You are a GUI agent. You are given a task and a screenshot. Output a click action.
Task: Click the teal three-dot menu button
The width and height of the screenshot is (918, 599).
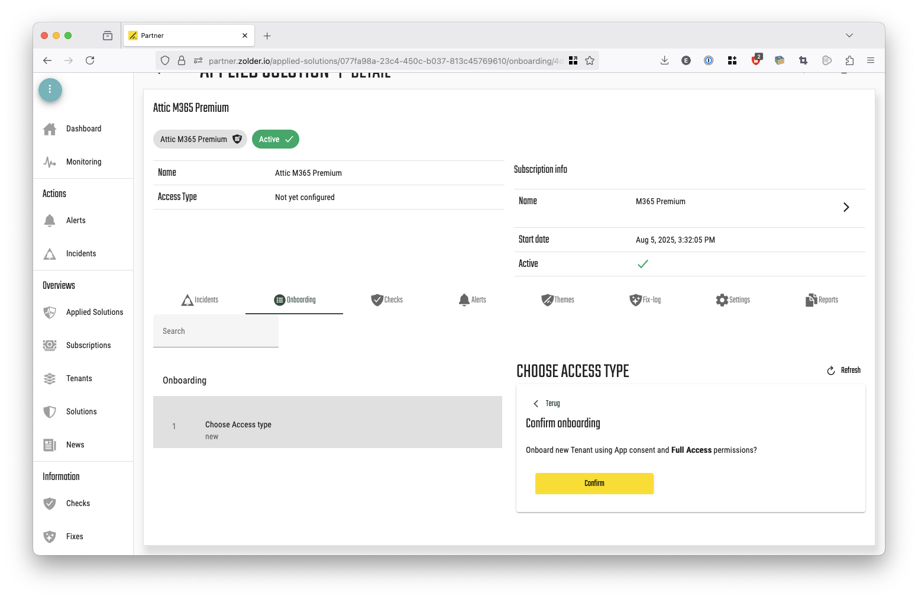[x=50, y=89]
